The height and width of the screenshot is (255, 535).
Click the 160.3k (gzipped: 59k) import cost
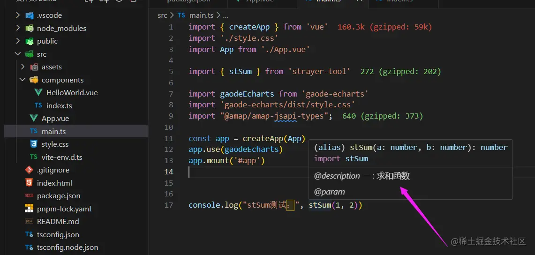coord(385,27)
